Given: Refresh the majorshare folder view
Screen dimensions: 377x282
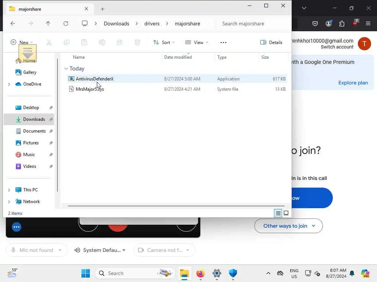Looking at the screenshot, I should (66, 23).
